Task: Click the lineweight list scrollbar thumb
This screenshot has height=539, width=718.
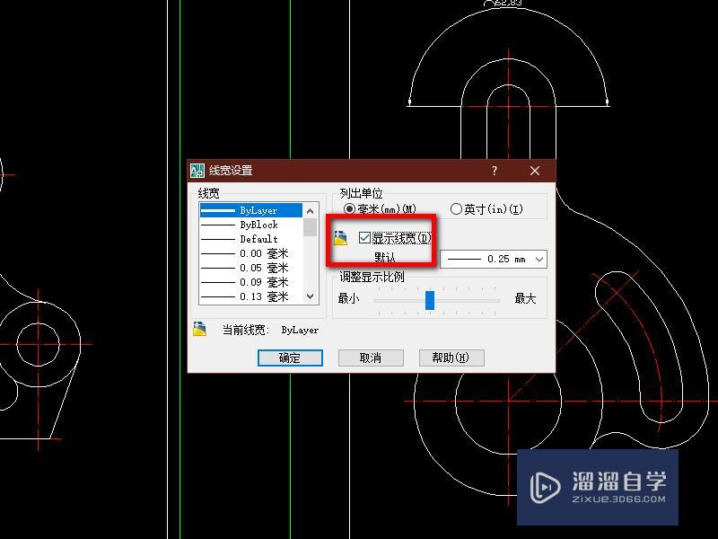Action: tap(310, 227)
